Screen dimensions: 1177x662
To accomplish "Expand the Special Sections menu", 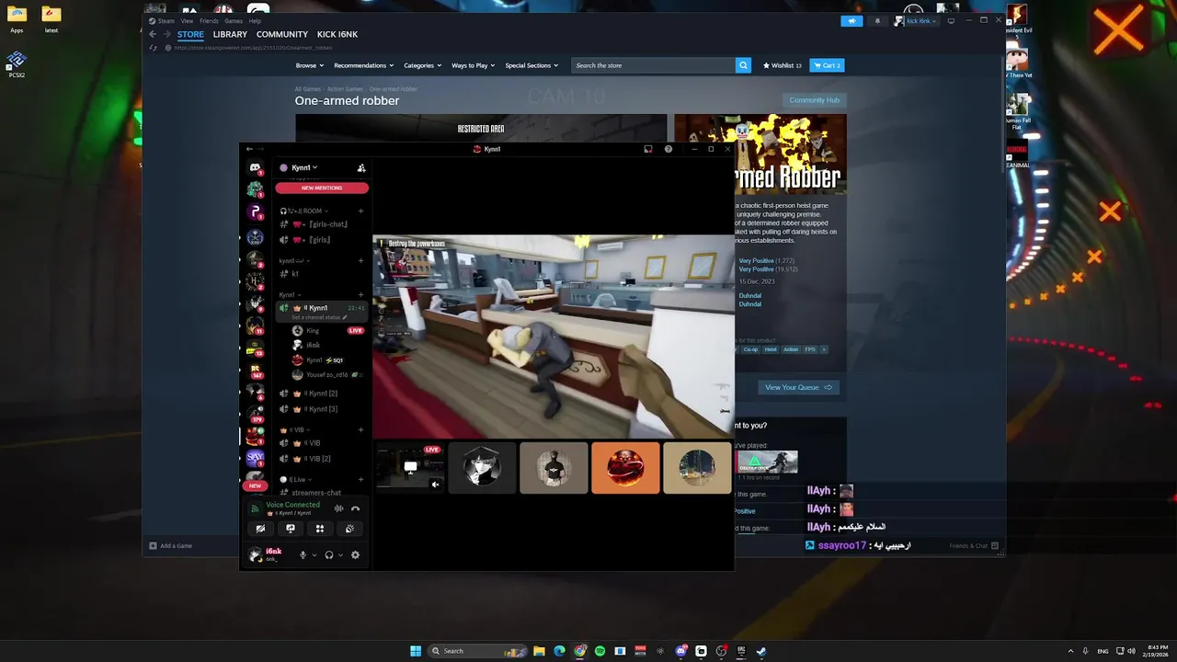I will point(531,65).
